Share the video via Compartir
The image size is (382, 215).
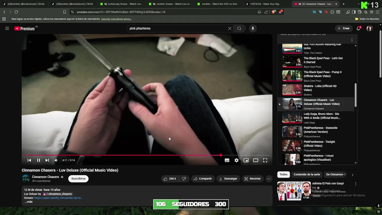point(203,179)
